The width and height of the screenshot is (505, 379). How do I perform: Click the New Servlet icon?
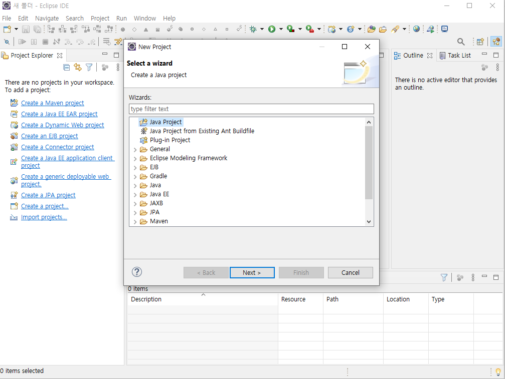point(351,29)
